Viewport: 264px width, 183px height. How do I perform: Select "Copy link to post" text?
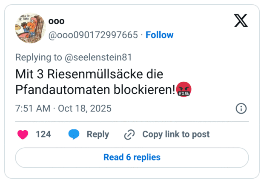click(176, 134)
